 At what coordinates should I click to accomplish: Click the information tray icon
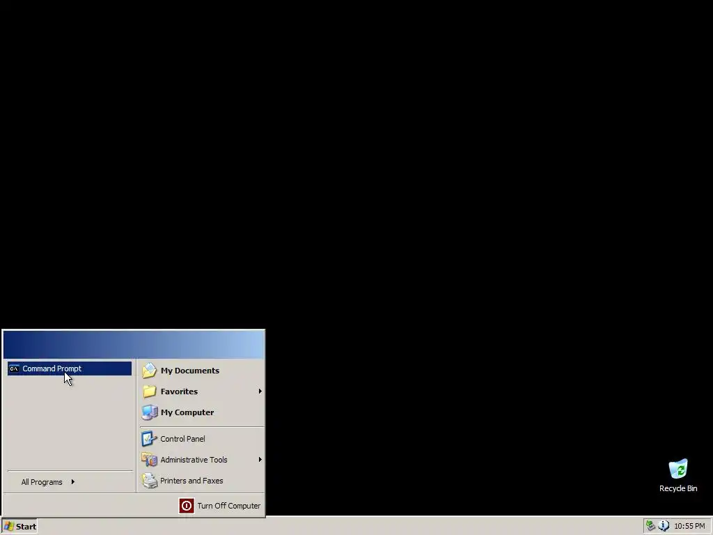(664, 526)
